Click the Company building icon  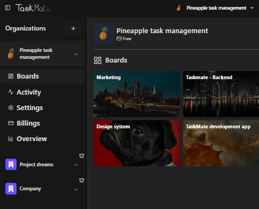[11, 189]
